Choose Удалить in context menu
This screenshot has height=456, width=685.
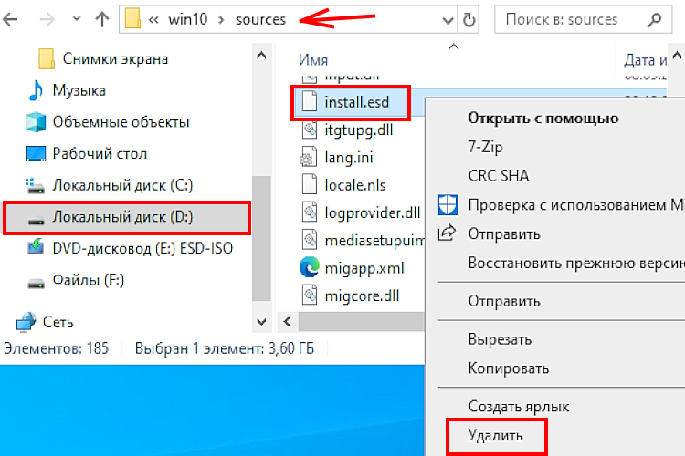coord(495,436)
